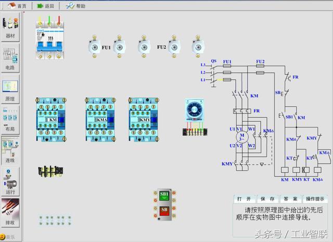333x242 pixels.
Task: Click the red SB stop pushbutton
Action: pos(164,211)
